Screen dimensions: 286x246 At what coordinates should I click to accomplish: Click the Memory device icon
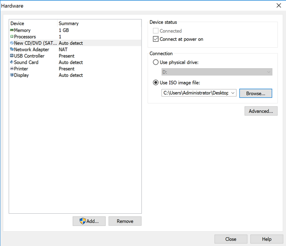[12, 30]
